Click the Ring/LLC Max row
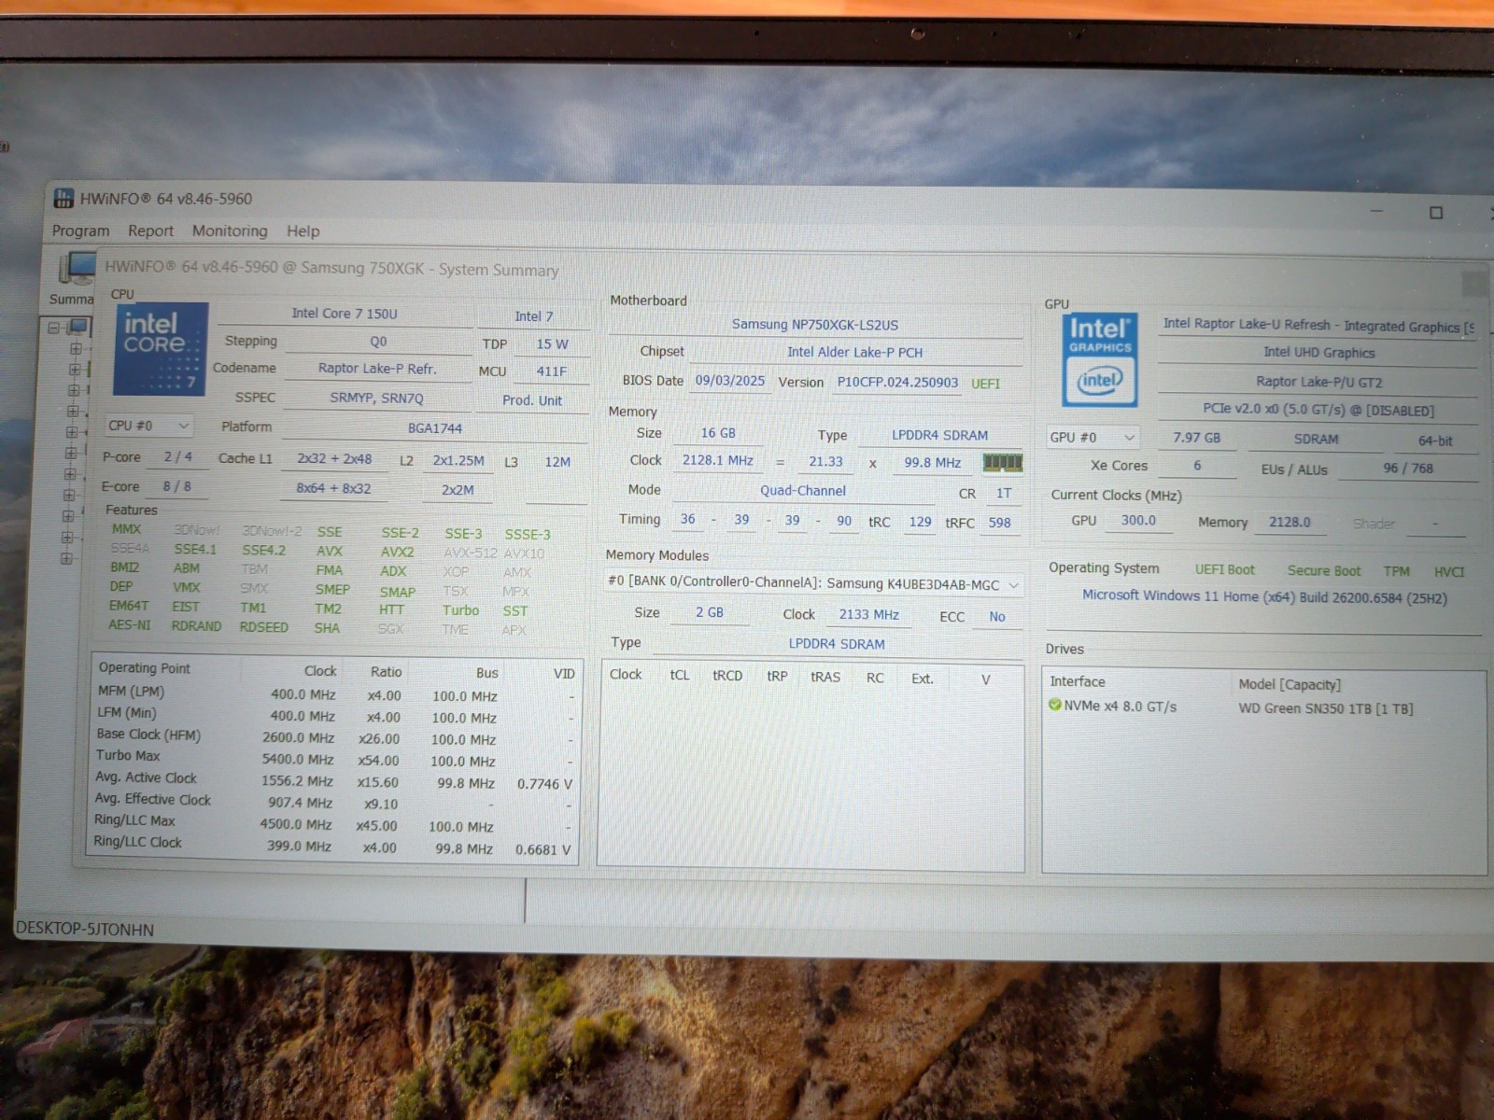Viewport: 1494px width, 1120px height. pos(334,823)
